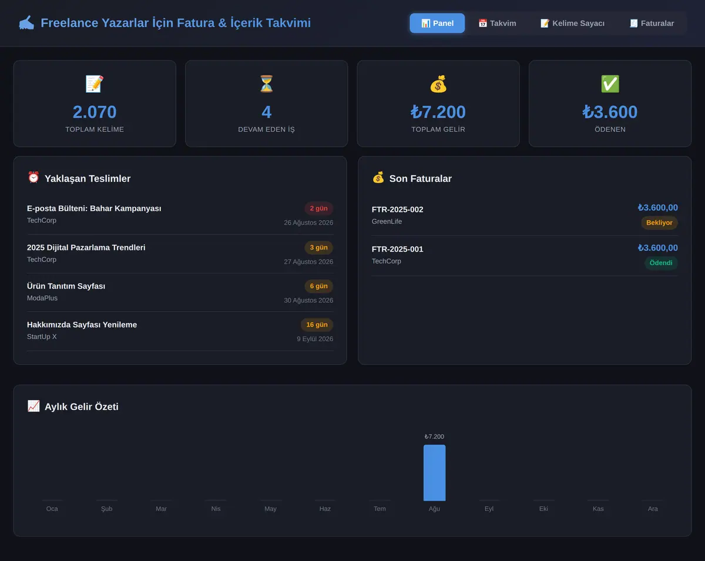Open invoice FTR-2025-001
The height and width of the screenshot is (561, 705).
coord(525,256)
